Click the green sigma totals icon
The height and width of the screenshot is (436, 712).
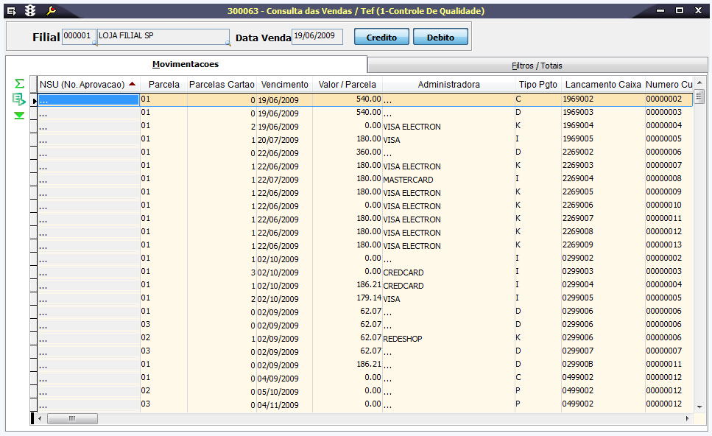(19, 84)
